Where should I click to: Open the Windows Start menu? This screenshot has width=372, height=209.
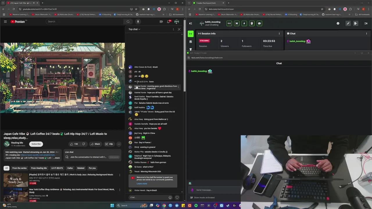(x=112, y=206)
